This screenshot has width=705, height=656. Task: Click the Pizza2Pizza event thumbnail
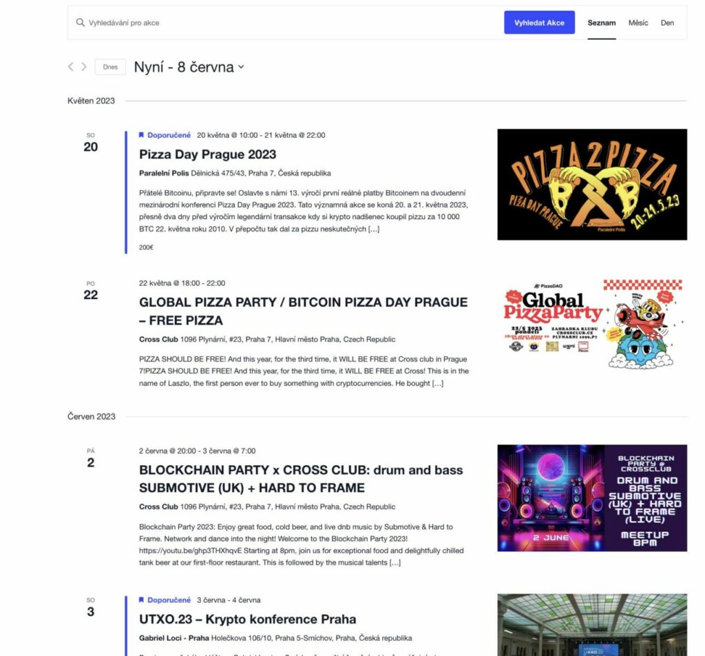click(591, 185)
